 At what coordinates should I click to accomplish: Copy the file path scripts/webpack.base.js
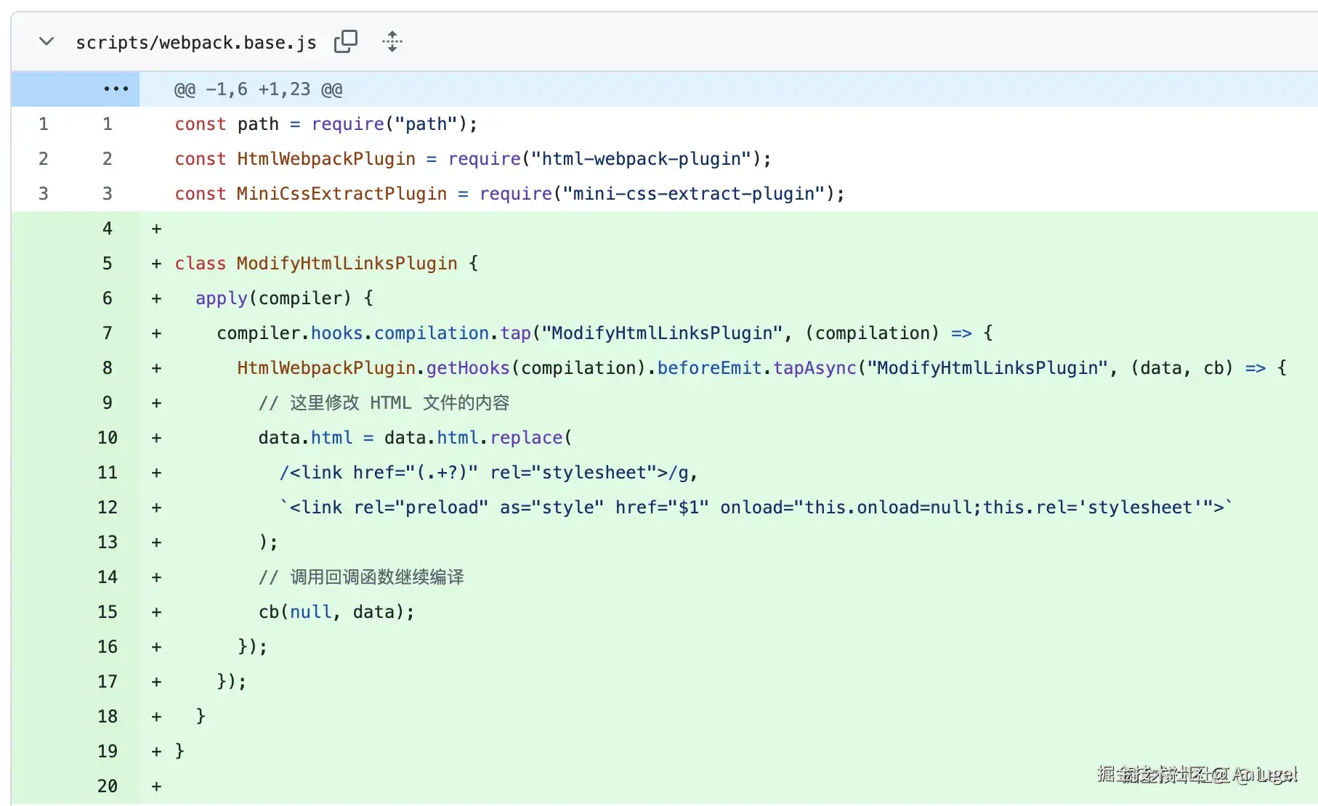tap(346, 41)
